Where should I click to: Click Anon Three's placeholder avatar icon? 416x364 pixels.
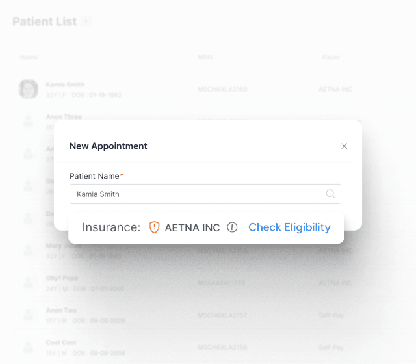pyautogui.click(x=28, y=121)
